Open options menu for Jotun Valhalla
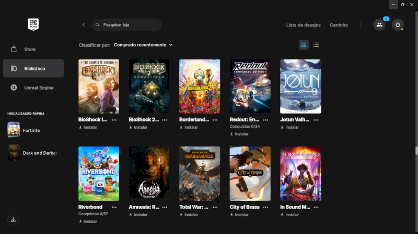The width and height of the screenshot is (418, 234). (316, 120)
